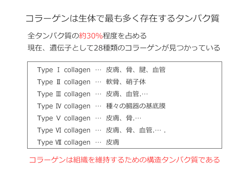Click the sentence mentioning 28種類のコラーゲン
The height and width of the screenshot is (179, 250).
124,48
